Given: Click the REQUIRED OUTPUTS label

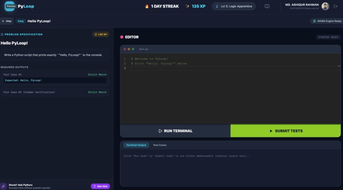Looking at the screenshot, I should click(x=14, y=67).
